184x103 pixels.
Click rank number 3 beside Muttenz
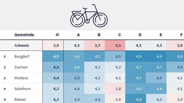[5, 78]
